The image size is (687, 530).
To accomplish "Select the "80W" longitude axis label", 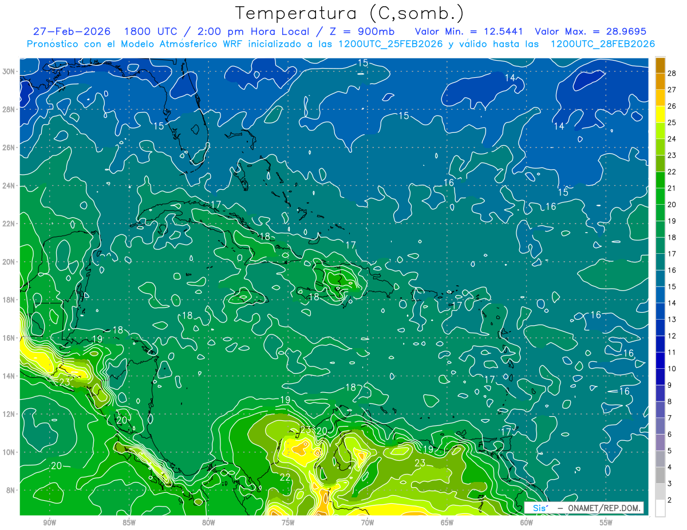I will [x=208, y=523].
